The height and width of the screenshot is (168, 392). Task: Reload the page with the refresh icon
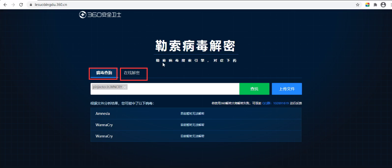tap(21, 5)
